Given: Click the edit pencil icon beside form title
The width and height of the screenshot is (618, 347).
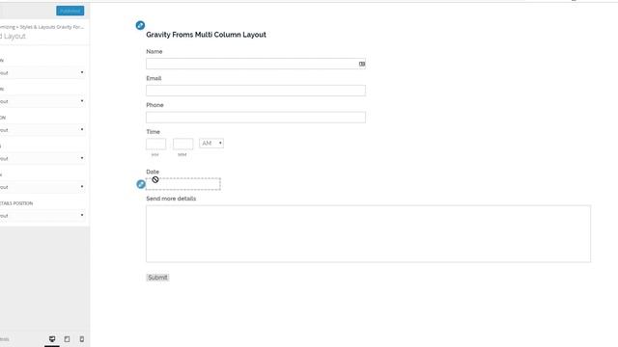Looking at the screenshot, I should pyautogui.click(x=140, y=25).
